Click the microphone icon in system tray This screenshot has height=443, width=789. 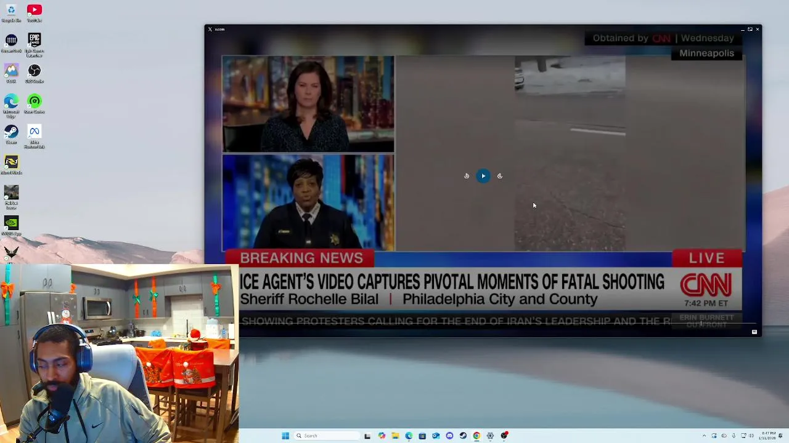pyautogui.click(x=734, y=436)
